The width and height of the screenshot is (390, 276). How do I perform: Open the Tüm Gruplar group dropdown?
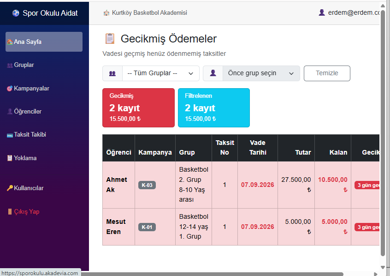pyautogui.click(x=161, y=73)
